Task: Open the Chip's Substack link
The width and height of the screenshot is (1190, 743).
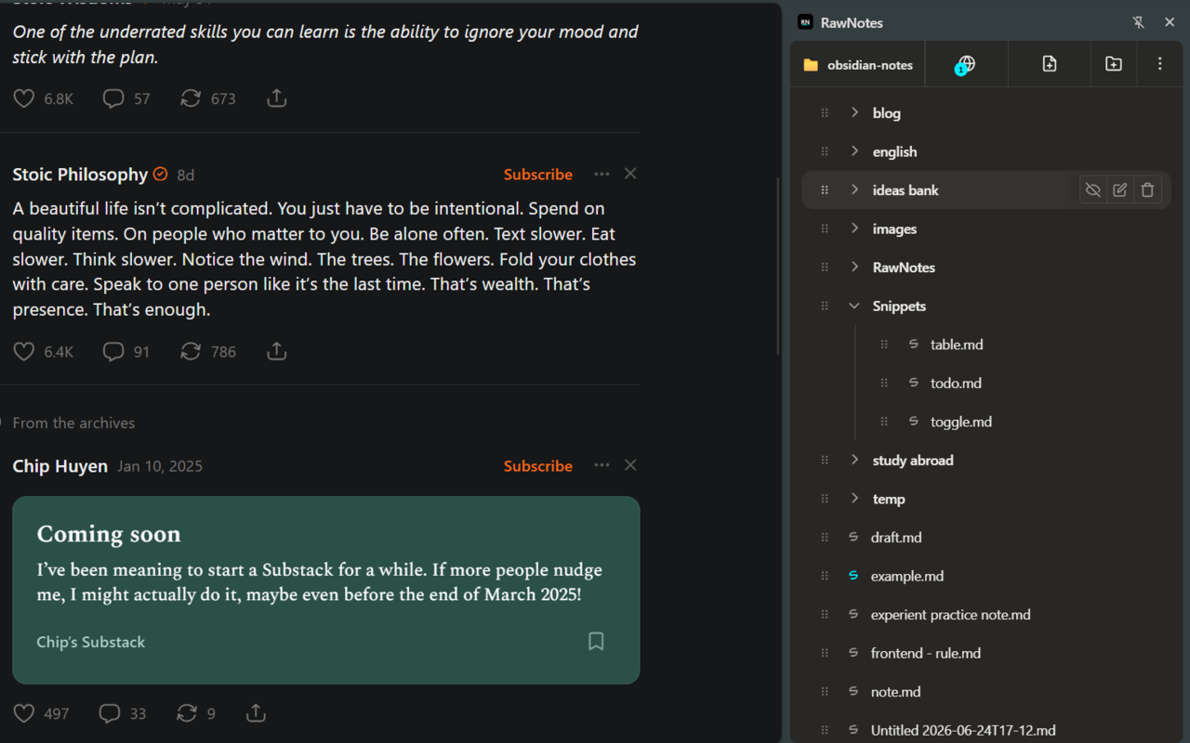Action: coord(91,642)
